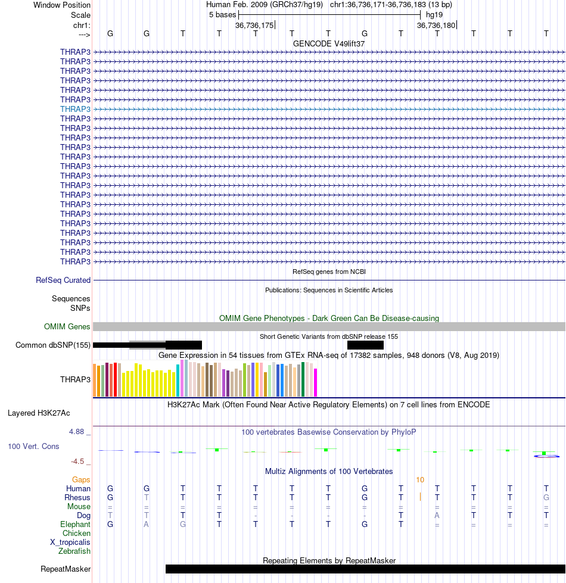Click the orange gap count 10
The height and width of the screenshot is (583, 566).
420,479
